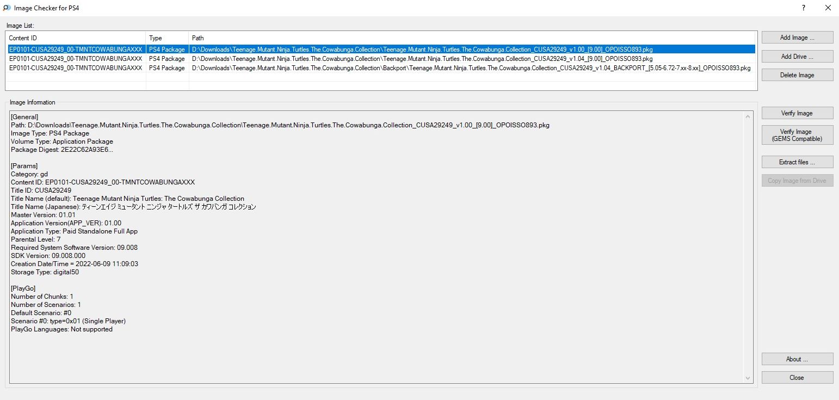Close the Image Checker window
The width and height of the screenshot is (839, 400).
[828, 8]
